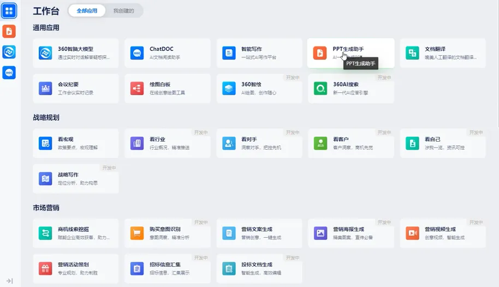The height and width of the screenshot is (287, 499).
Task: Open the orange PPT icon in sidebar
Action: pos(9,31)
